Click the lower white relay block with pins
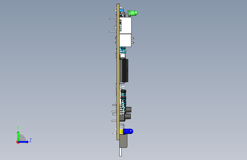The image size is (247, 160). click(125, 40)
